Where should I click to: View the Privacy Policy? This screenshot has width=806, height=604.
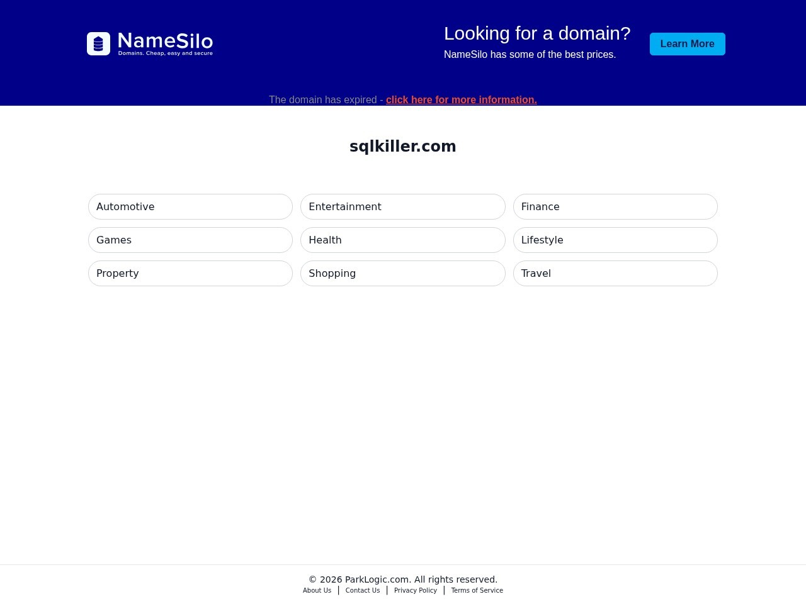click(415, 590)
